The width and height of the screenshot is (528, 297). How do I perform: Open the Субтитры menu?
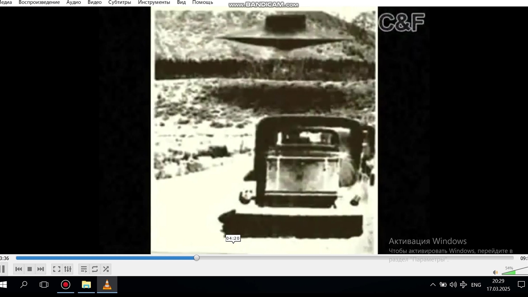point(120,2)
